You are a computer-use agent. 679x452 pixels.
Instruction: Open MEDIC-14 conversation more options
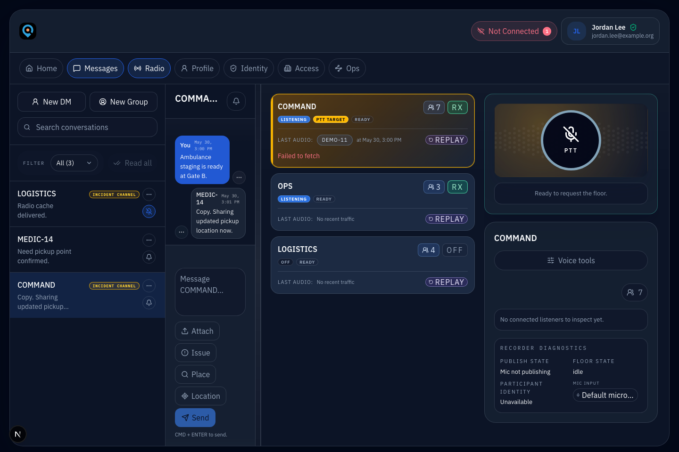[x=149, y=240]
